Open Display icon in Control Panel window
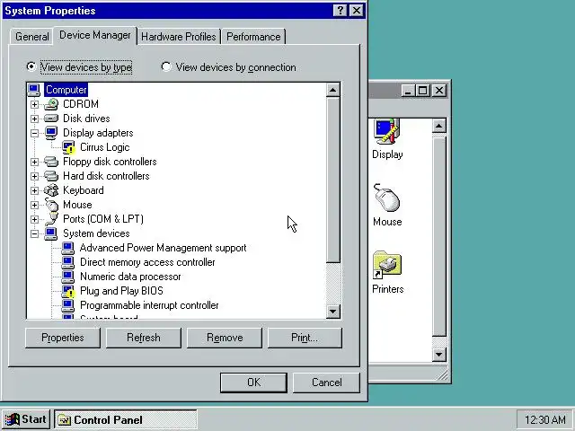 [x=387, y=131]
